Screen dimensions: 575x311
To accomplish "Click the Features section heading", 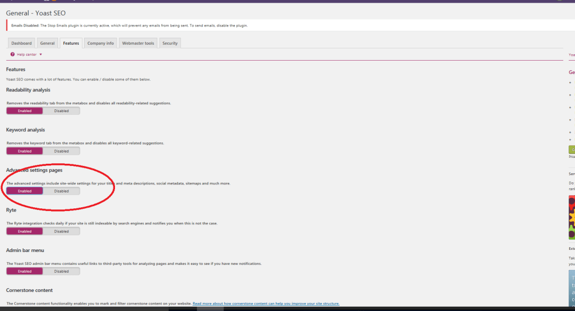I will pyautogui.click(x=16, y=69).
